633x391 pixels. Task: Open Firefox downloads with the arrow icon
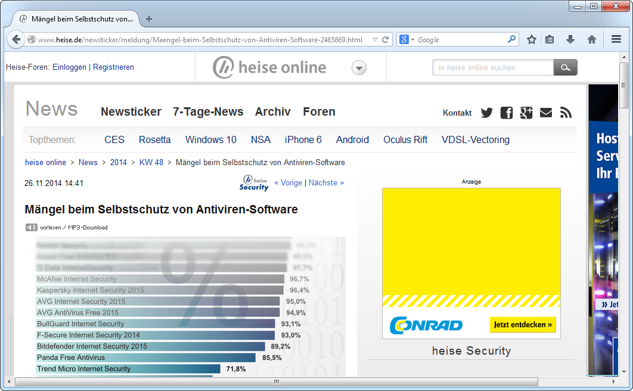tap(570, 39)
